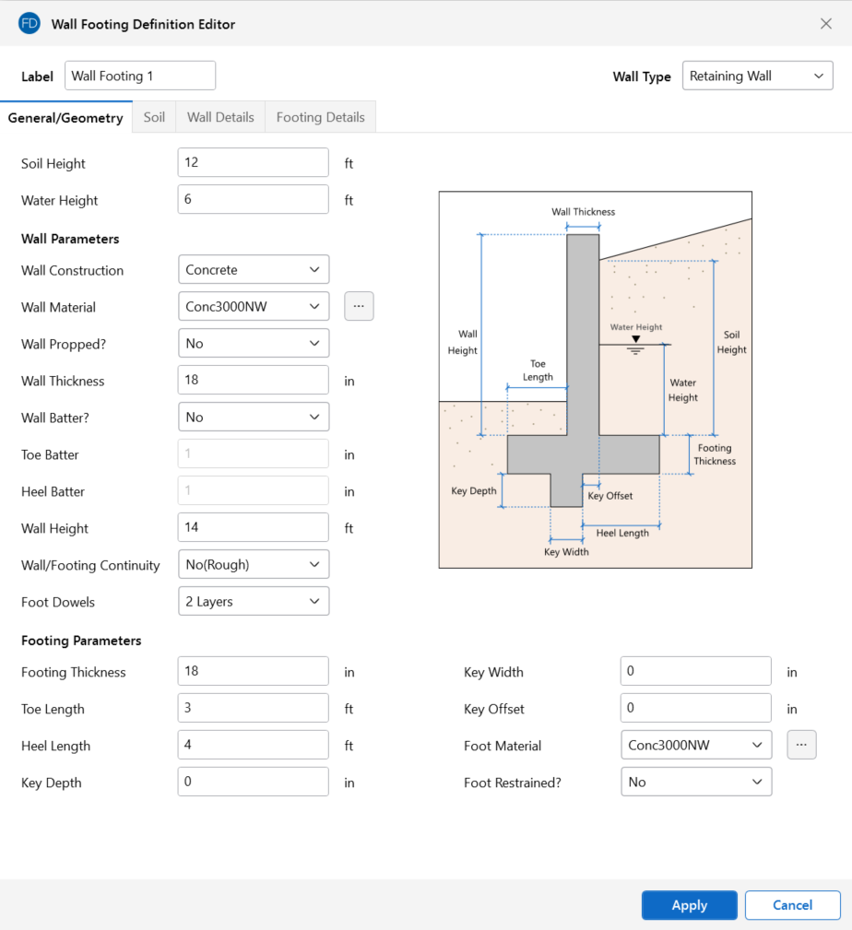Expand the Foot Dowels dropdown
The height and width of the screenshot is (930, 852).
click(x=253, y=602)
